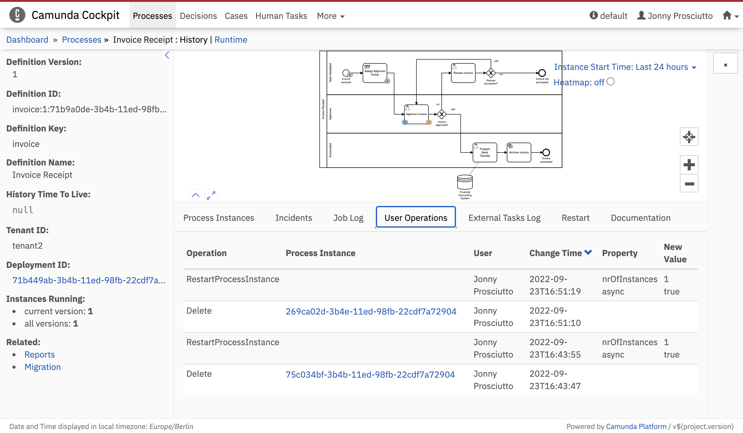The image size is (743, 433).
Task: Open the dropdown arrow next to the home icon
Action: pyautogui.click(x=737, y=17)
